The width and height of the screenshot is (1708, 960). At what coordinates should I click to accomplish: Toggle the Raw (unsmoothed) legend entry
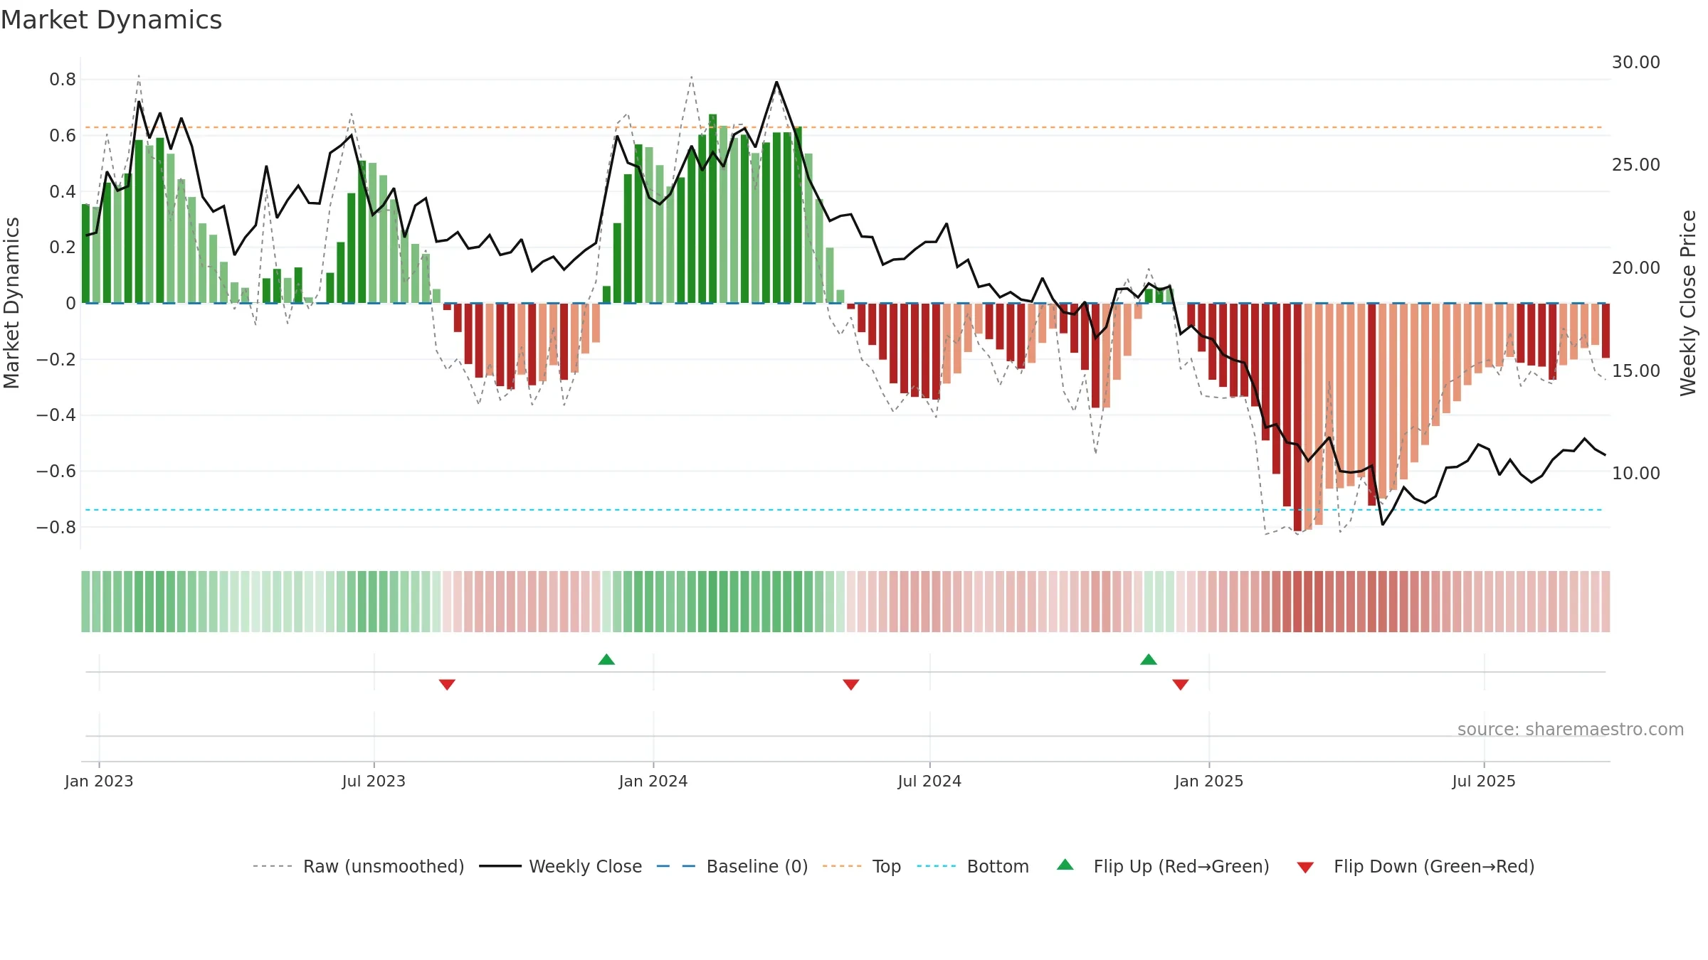359,866
